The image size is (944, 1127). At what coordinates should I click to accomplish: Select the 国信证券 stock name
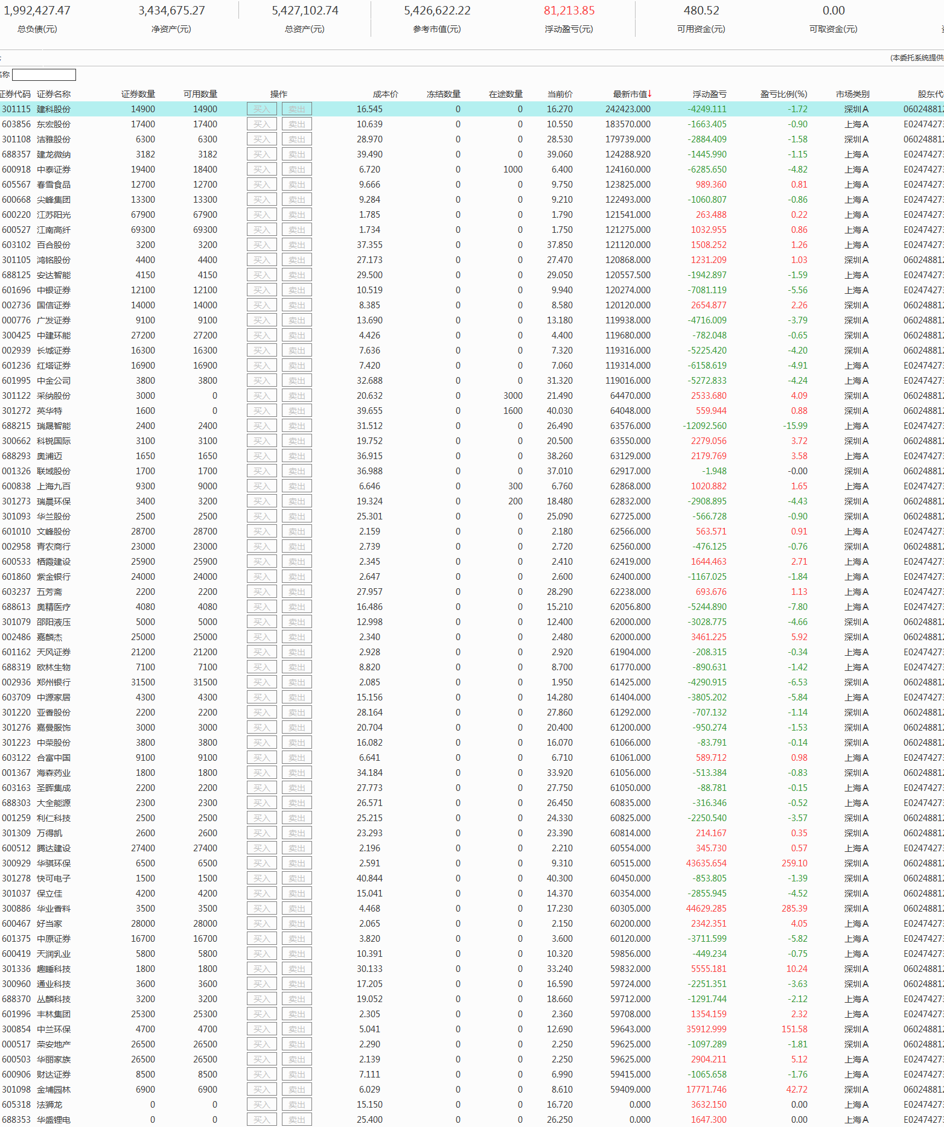tap(54, 305)
